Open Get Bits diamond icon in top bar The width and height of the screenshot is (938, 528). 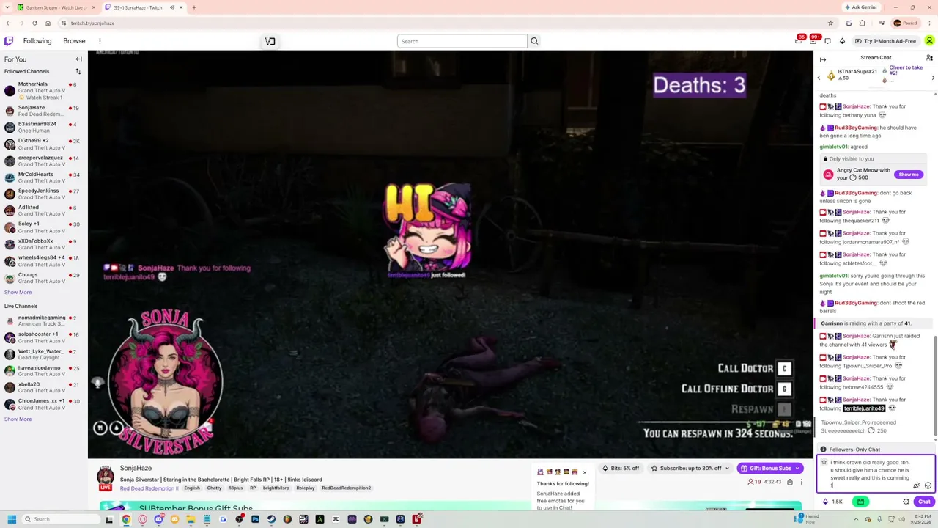pos(842,41)
